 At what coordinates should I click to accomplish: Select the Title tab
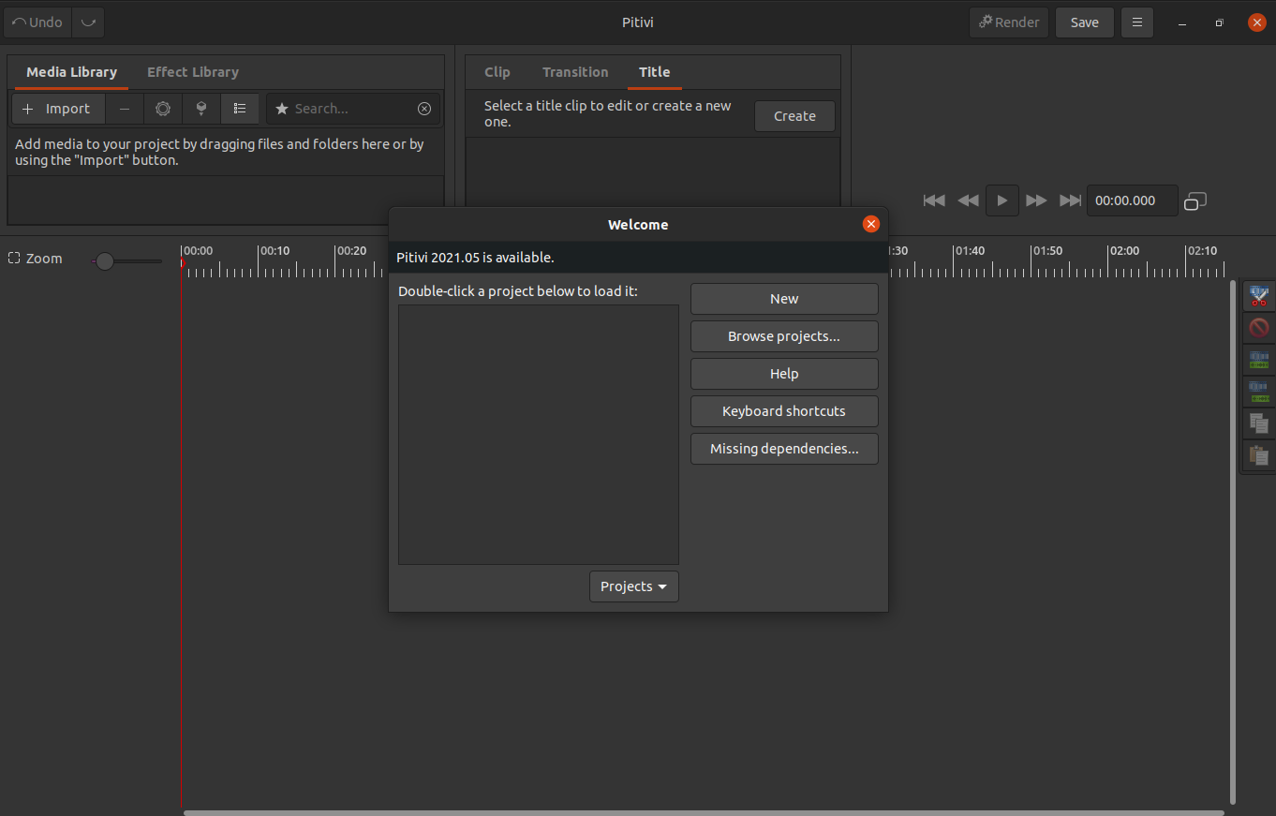point(655,72)
